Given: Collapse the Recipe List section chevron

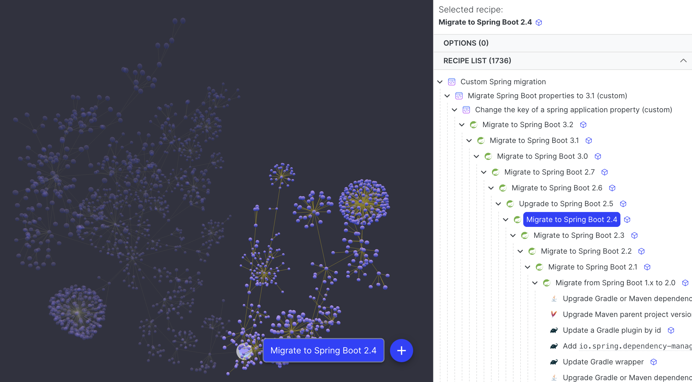Looking at the screenshot, I should [683, 61].
